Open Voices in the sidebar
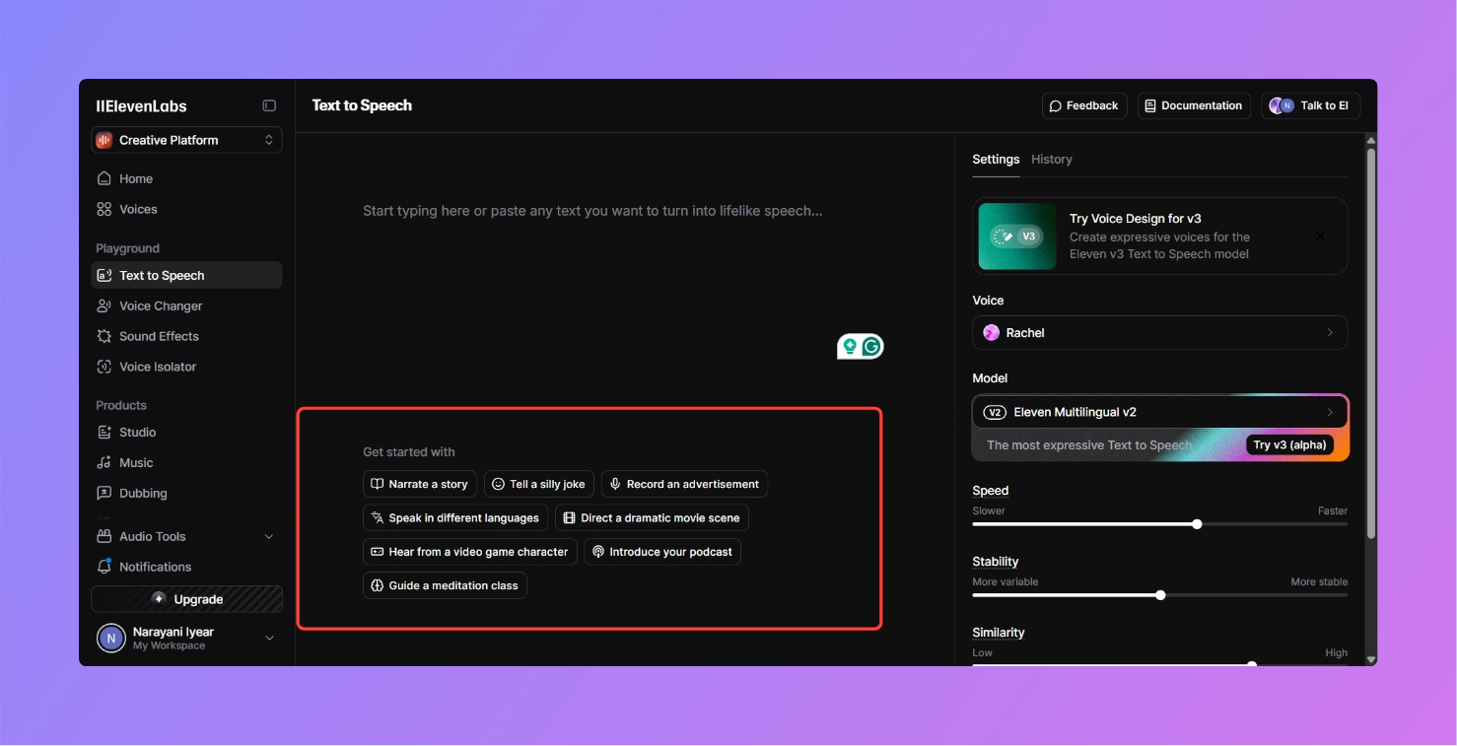 186,209
